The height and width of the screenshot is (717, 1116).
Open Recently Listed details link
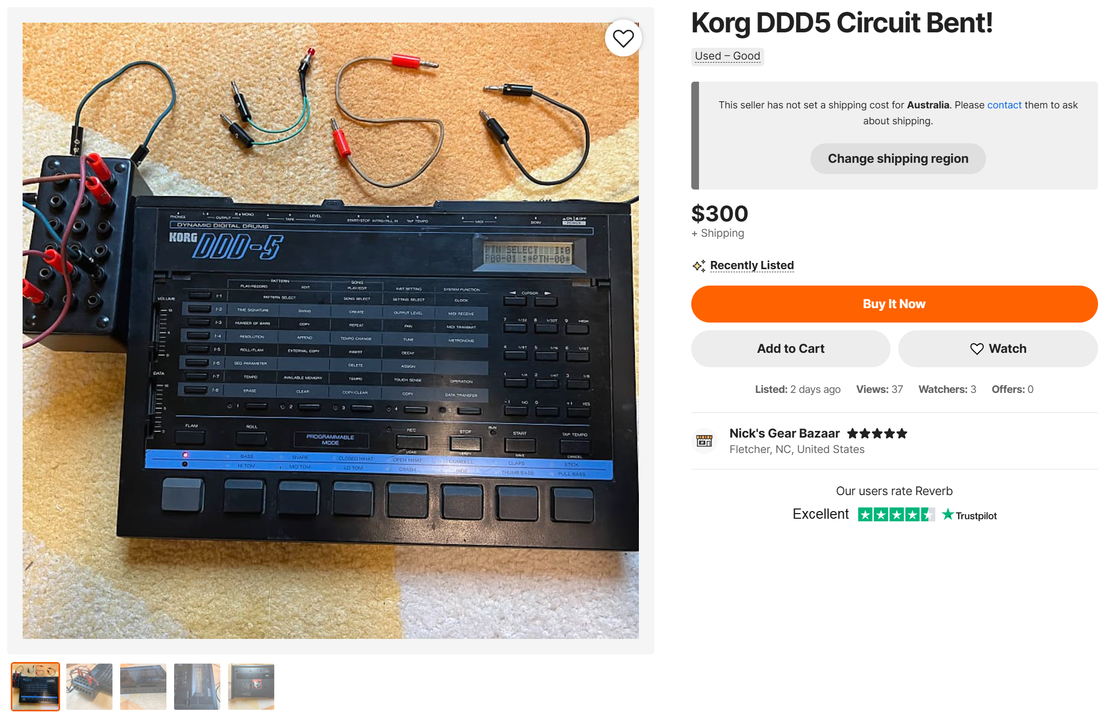[752, 266]
